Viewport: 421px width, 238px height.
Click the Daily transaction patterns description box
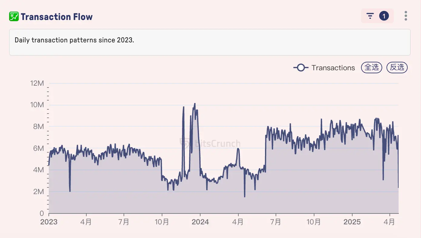pyautogui.click(x=210, y=42)
